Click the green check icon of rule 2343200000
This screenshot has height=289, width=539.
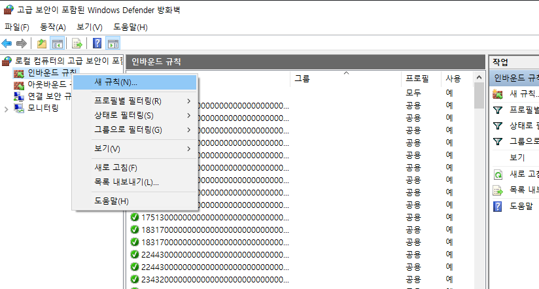(x=135, y=279)
